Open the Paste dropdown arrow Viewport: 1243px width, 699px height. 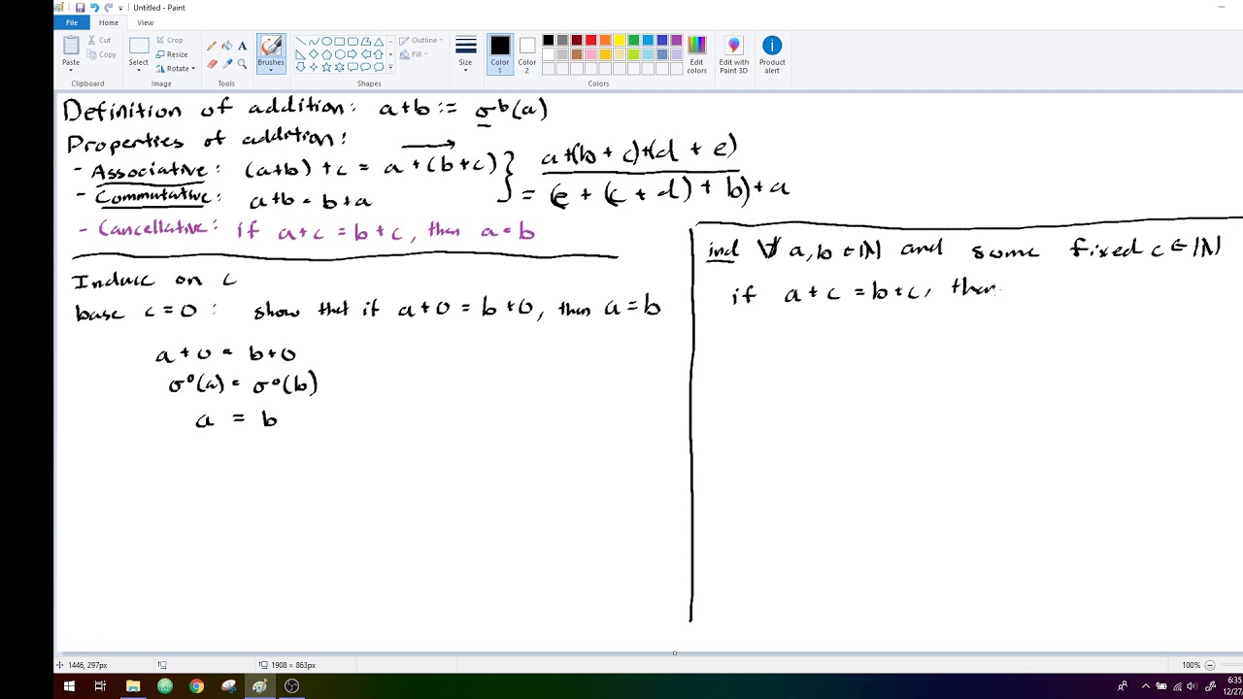click(71, 70)
